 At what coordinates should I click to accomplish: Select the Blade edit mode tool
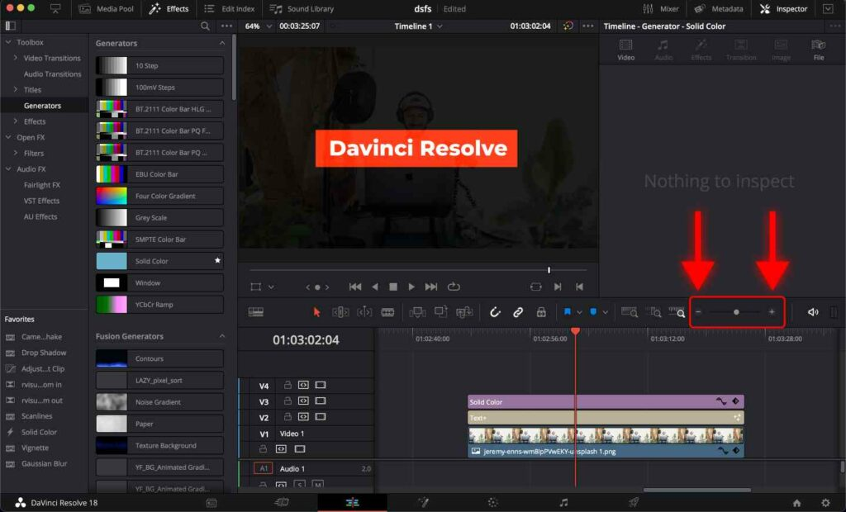point(387,311)
